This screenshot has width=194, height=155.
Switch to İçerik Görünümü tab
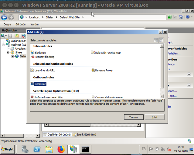(85, 134)
